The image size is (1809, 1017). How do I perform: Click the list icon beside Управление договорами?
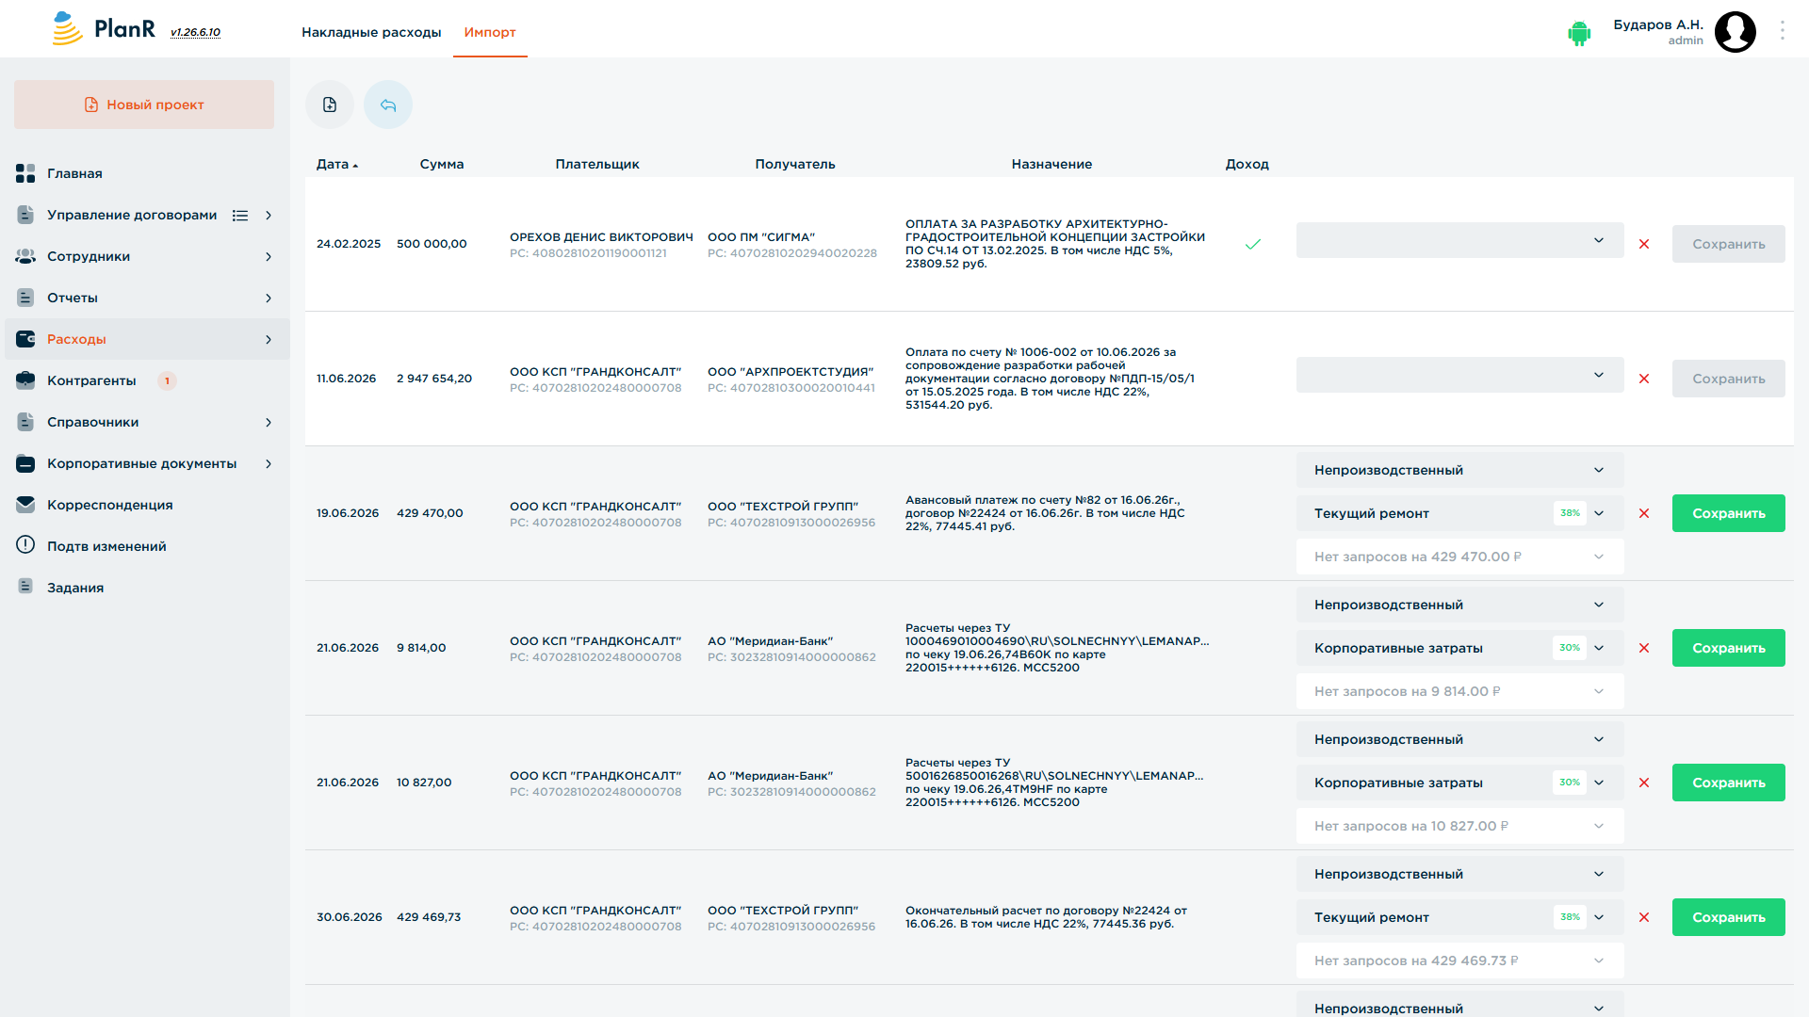coord(240,216)
